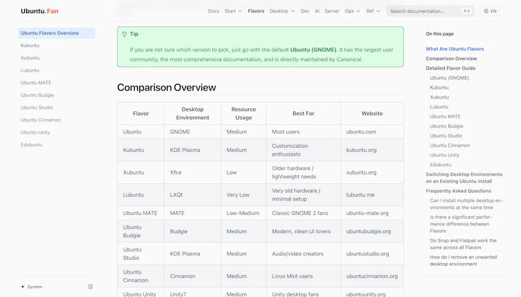The image size is (521, 297).
Task: Jump to Frequently Asked Questions section
Action: tap(458, 191)
